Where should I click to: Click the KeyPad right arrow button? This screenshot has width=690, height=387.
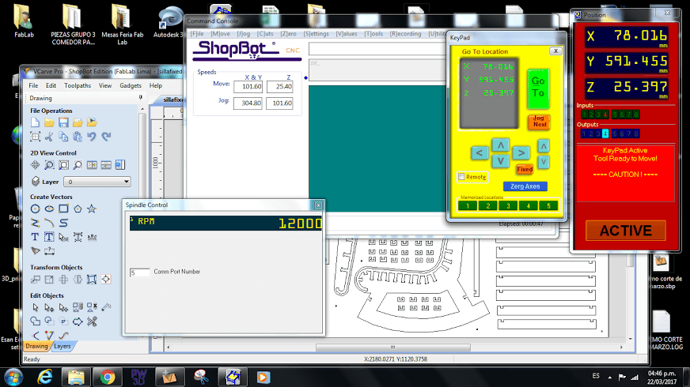[521, 153]
